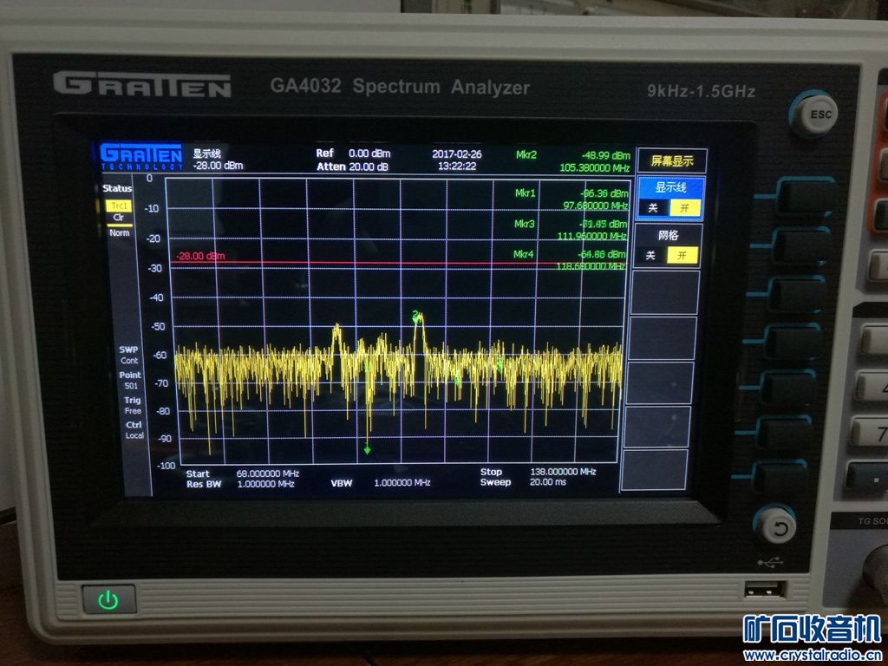This screenshot has width=888, height=666.
Task: Click the Gratten Technology logo on screen
Action: point(141,157)
